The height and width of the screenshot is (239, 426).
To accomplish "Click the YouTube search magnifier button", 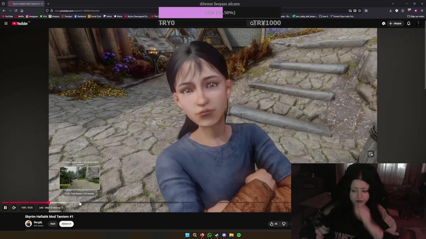I will point(252,23).
